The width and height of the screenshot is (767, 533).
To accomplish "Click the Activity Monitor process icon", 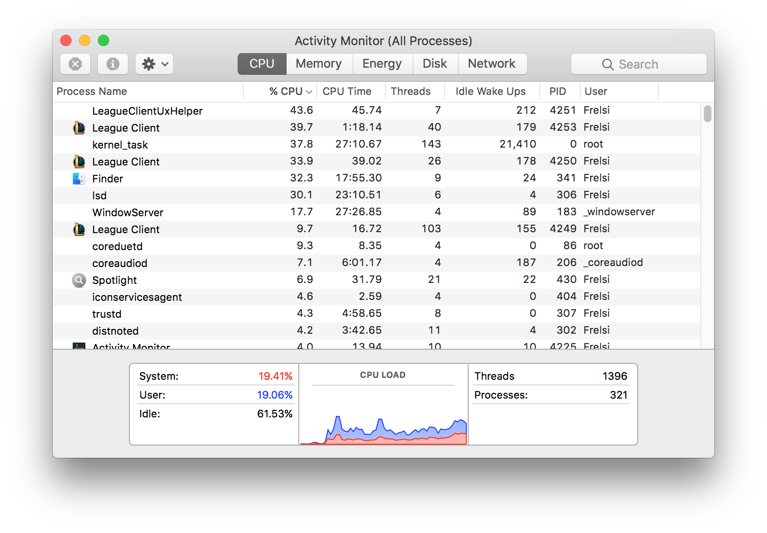I will [x=79, y=346].
